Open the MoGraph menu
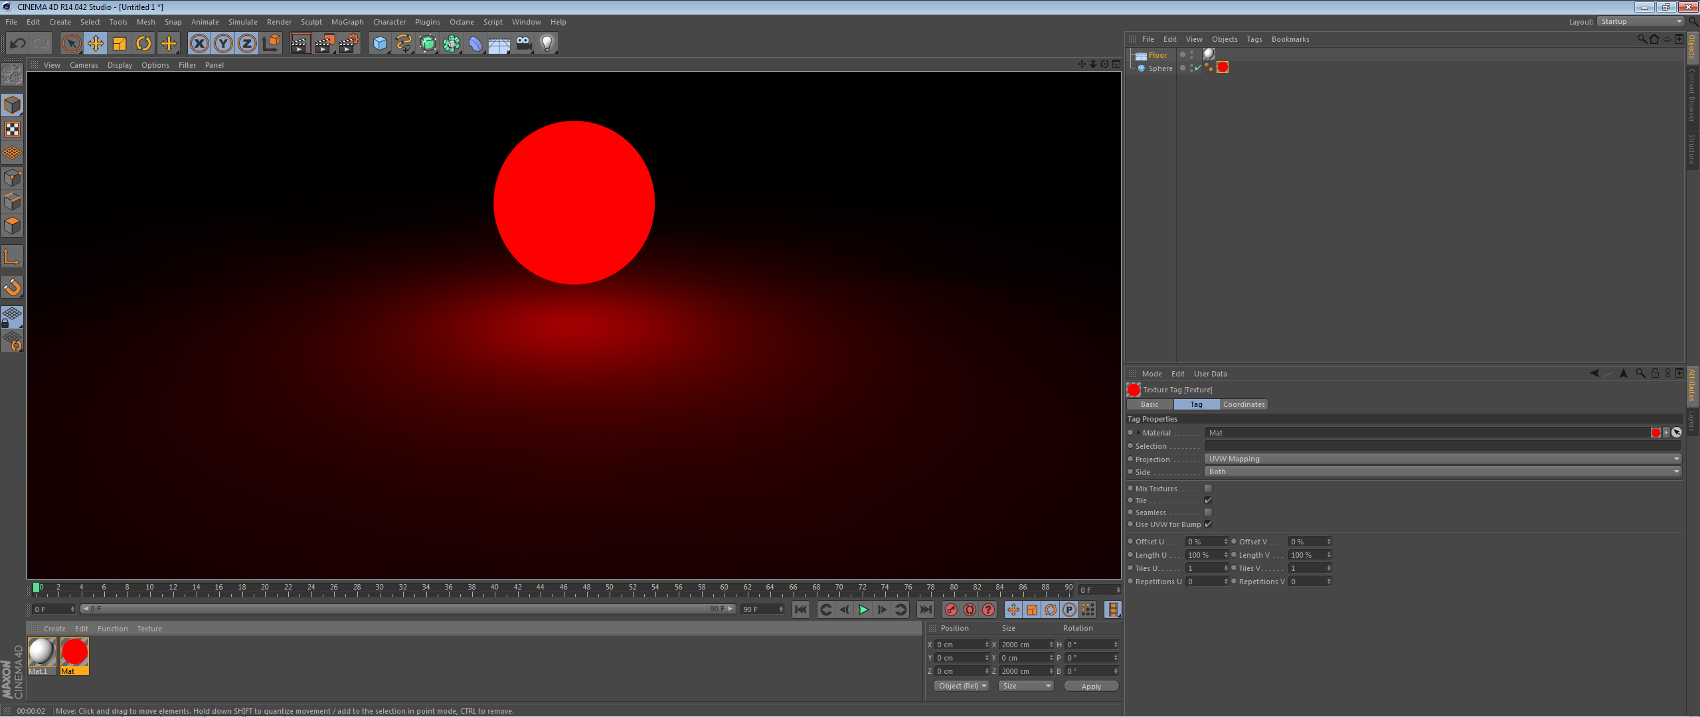The width and height of the screenshot is (1700, 717). click(347, 22)
